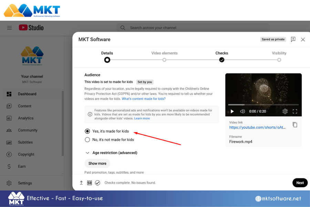The height and width of the screenshot is (207, 310).
Task: Open Settings in sidebar menu
Action: coord(32,183)
